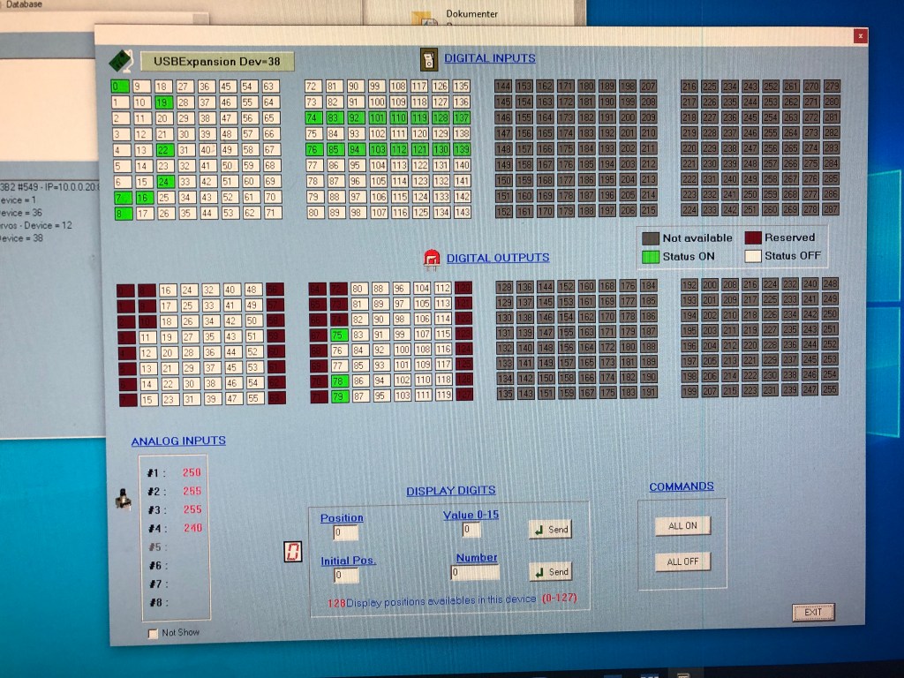Toggle digital output 16 on
This screenshot has height=678, width=904.
tap(166, 290)
